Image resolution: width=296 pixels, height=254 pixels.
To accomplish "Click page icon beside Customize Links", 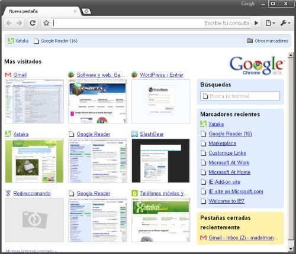I will click(203, 153).
